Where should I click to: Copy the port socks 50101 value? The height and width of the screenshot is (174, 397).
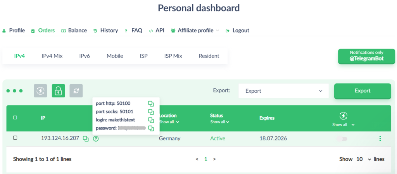tap(151, 112)
